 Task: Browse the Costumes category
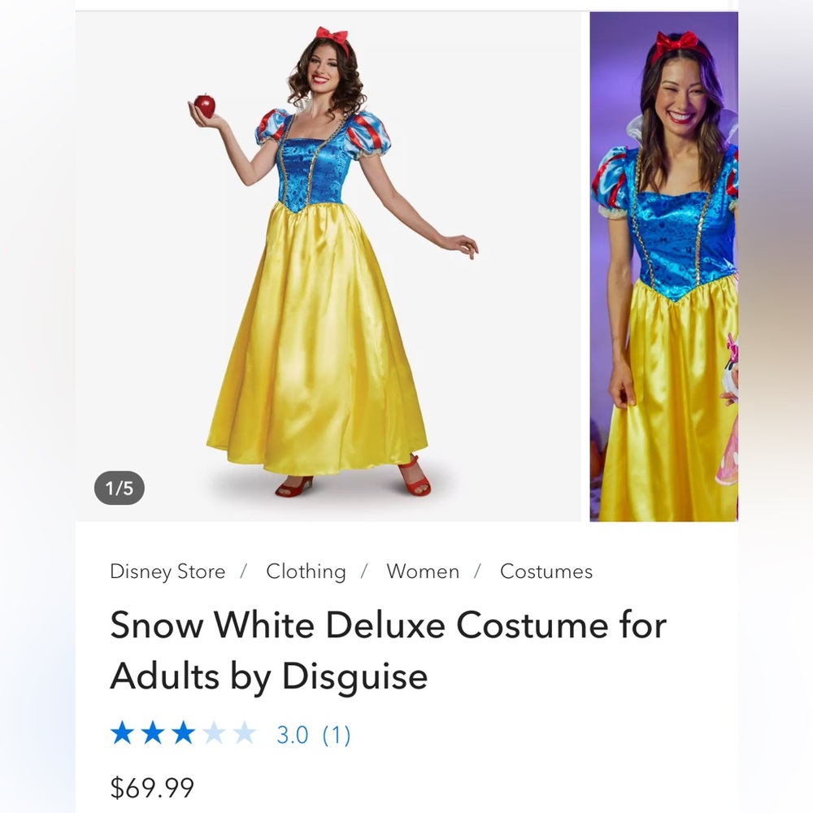[545, 572]
